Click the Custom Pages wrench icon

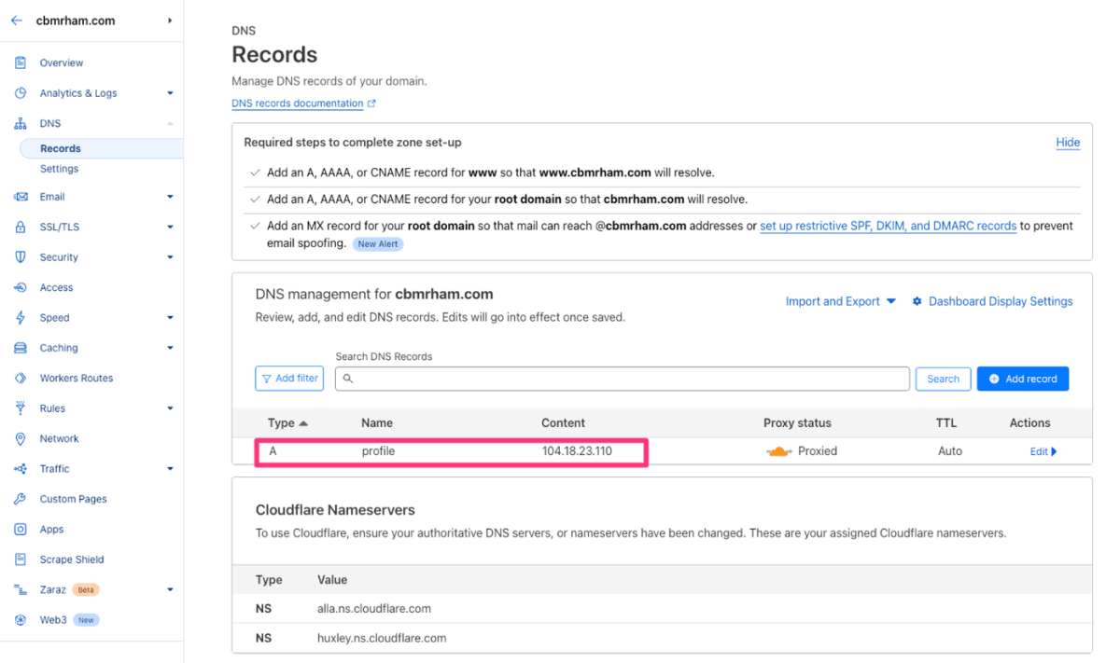coord(21,499)
